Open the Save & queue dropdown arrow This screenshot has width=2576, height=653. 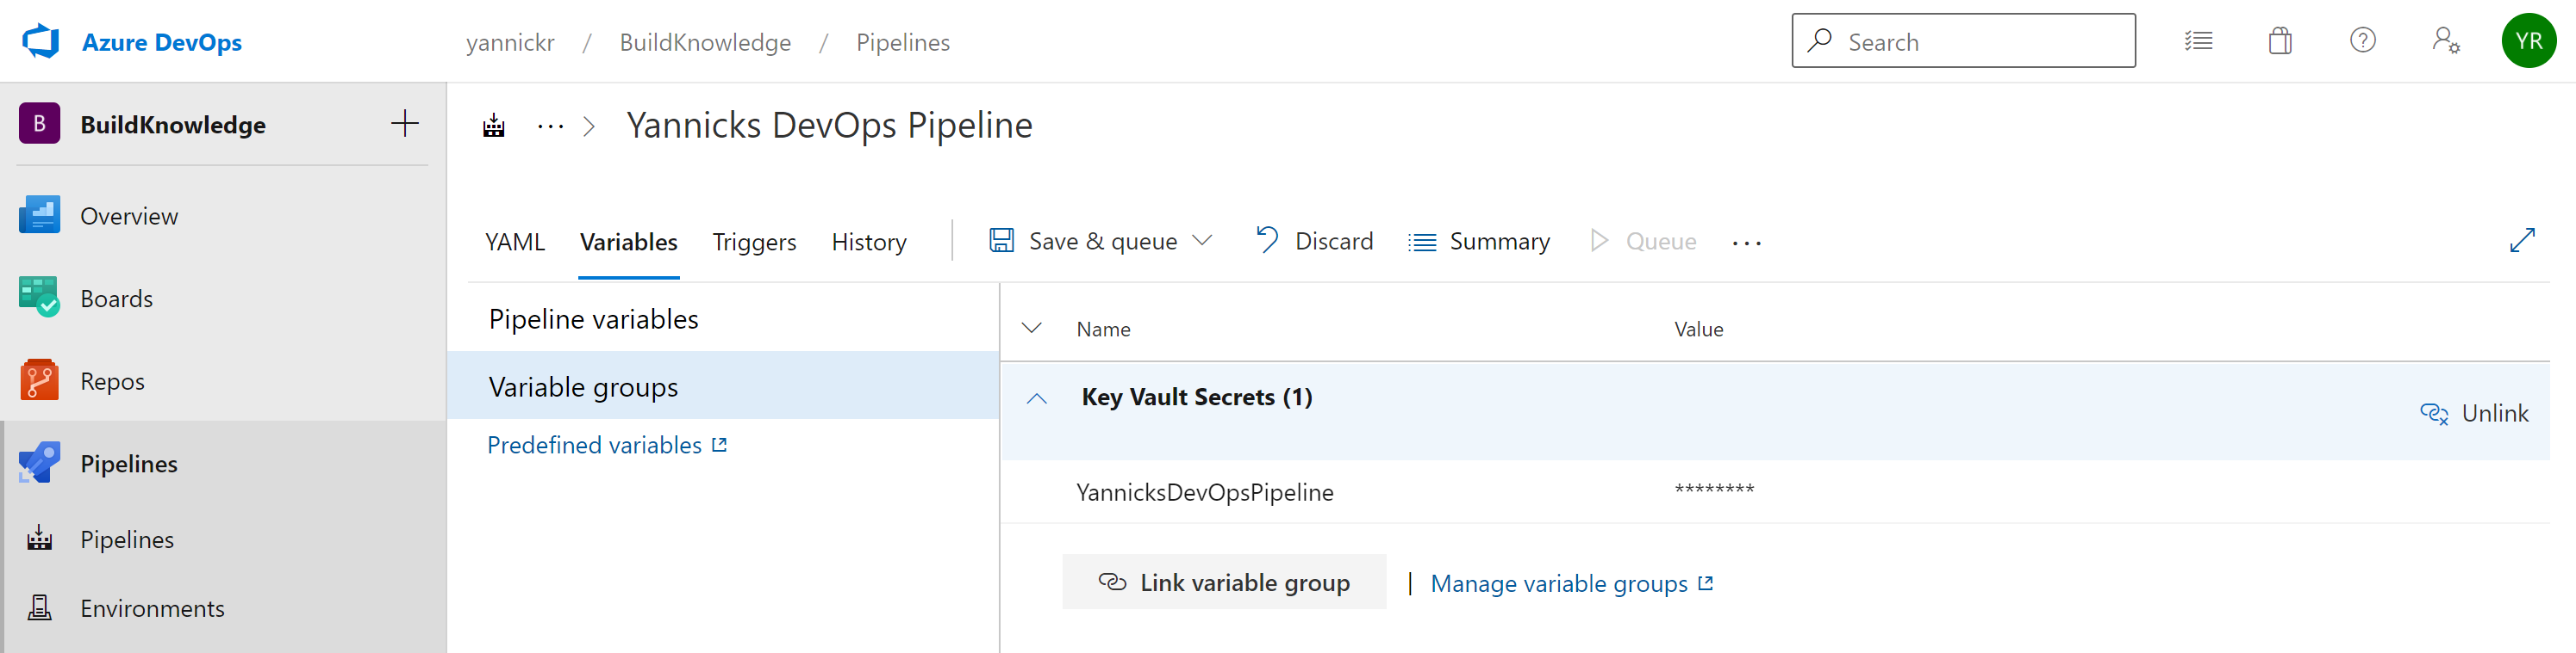pos(1203,241)
